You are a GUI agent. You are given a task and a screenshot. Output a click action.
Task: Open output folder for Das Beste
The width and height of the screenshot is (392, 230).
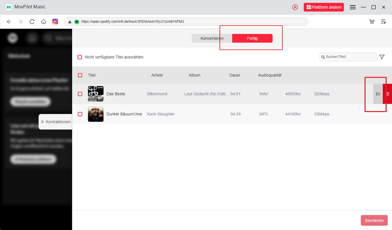[x=378, y=93]
